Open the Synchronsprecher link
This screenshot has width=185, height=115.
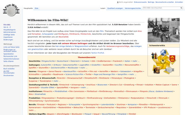91,105
